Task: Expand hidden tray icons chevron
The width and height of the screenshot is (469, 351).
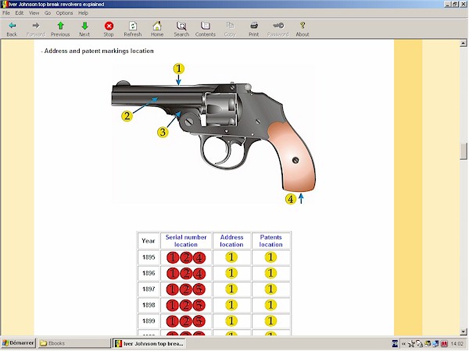Action: tap(403, 344)
